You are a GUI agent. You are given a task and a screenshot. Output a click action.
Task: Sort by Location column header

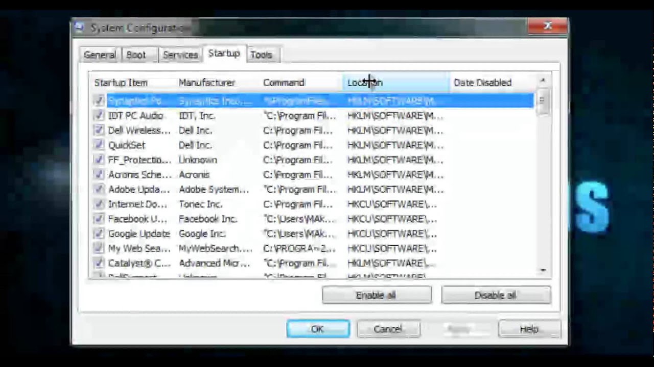396,83
